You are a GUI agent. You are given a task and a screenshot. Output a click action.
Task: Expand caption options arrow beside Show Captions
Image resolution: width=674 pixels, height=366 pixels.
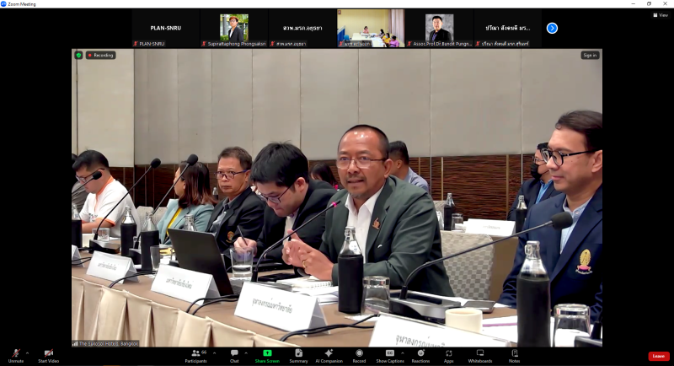coord(403,353)
